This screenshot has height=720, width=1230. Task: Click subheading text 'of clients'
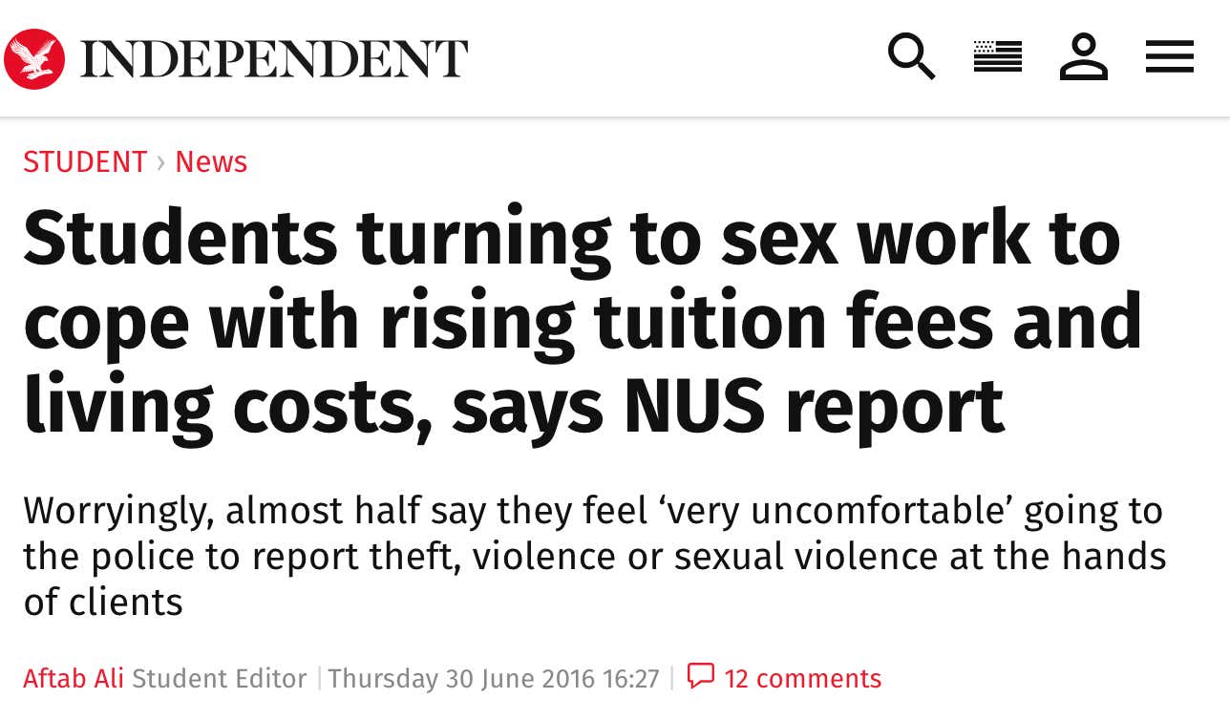103,603
